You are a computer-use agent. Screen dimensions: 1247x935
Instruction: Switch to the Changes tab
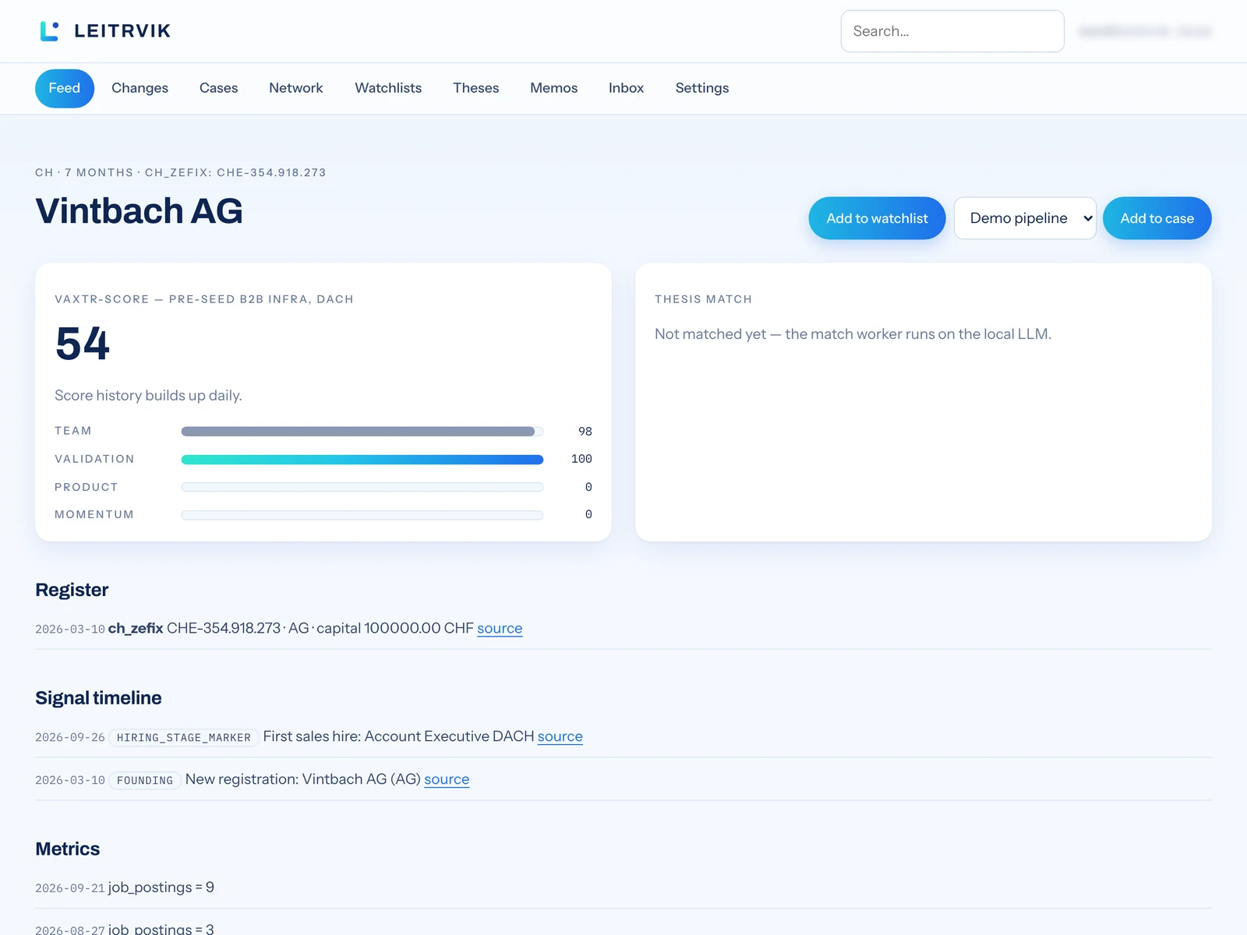(140, 88)
